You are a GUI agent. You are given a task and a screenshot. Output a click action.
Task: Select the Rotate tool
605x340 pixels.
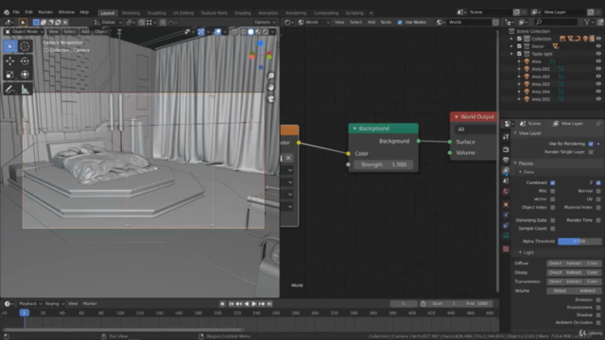[x=25, y=60]
